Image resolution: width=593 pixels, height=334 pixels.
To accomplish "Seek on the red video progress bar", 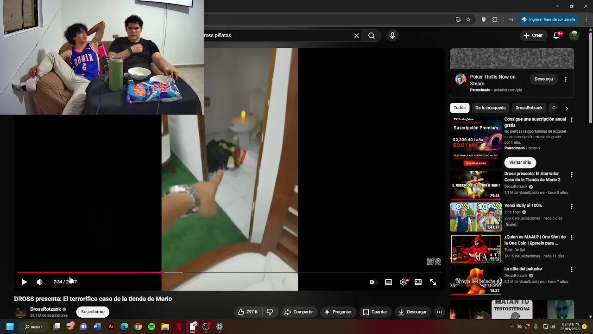I will tap(229, 273).
